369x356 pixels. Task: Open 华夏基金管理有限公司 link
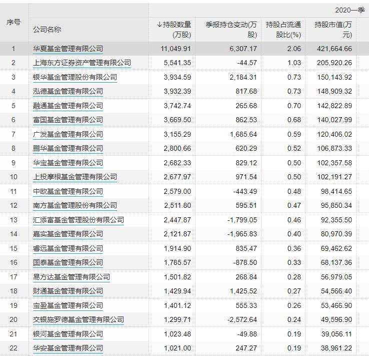pyautogui.click(x=68, y=49)
